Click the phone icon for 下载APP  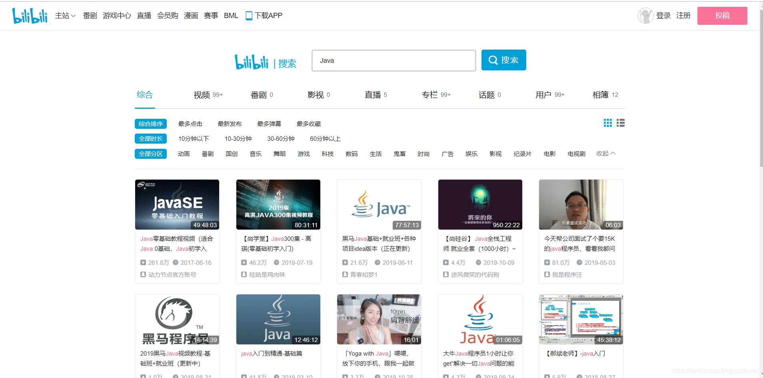point(249,16)
